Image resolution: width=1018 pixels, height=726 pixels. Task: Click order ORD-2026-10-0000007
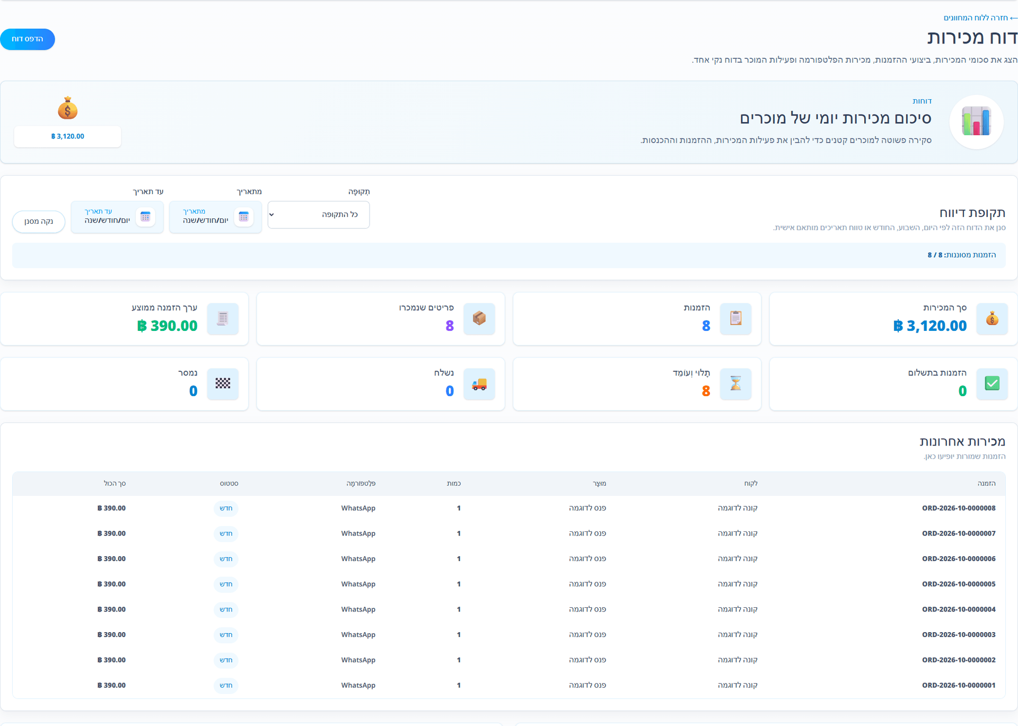[x=959, y=533]
